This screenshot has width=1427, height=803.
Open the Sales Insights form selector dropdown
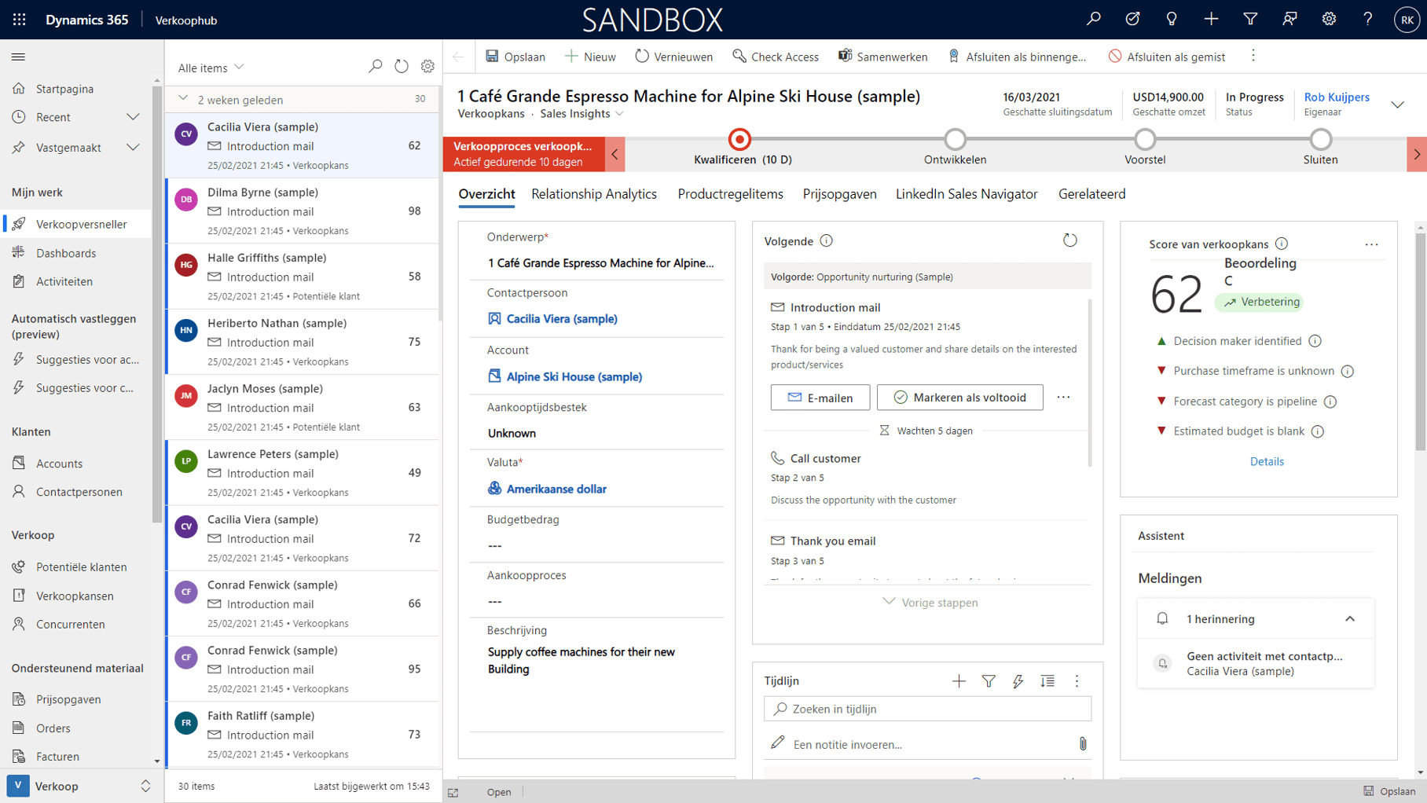(x=582, y=114)
